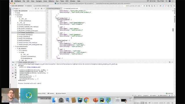
Task: Open Spotlight search in macOS menu bar
Action: (166, 1)
